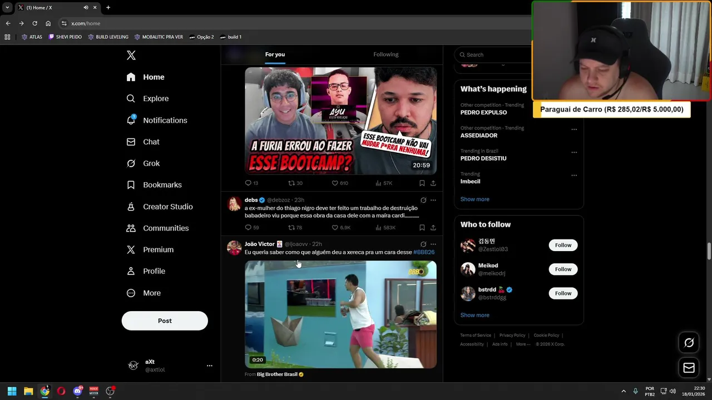712x400 pixels.
Task: Repost the bootcamp video post
Action: [x=295, y=183]
